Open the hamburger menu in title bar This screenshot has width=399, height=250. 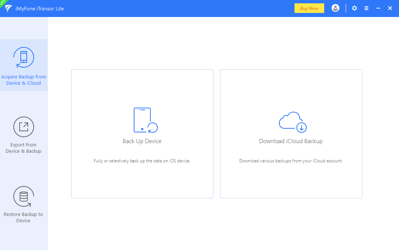click(x=366, y=8)
